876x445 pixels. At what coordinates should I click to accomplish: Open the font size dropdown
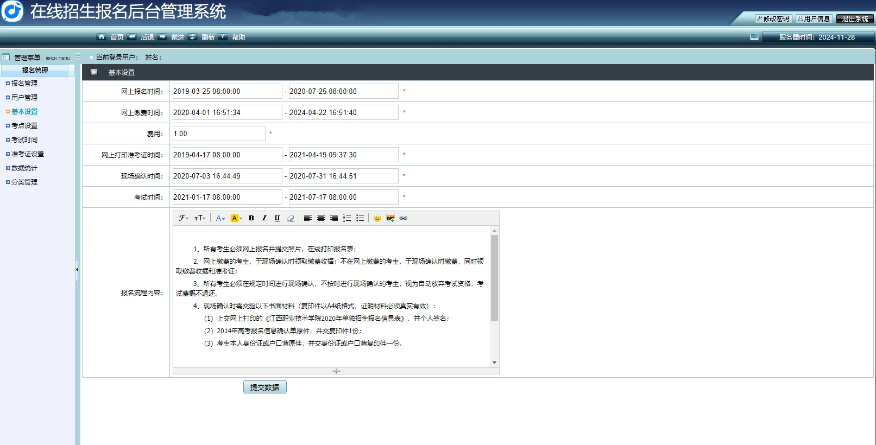tap(200, 218)
